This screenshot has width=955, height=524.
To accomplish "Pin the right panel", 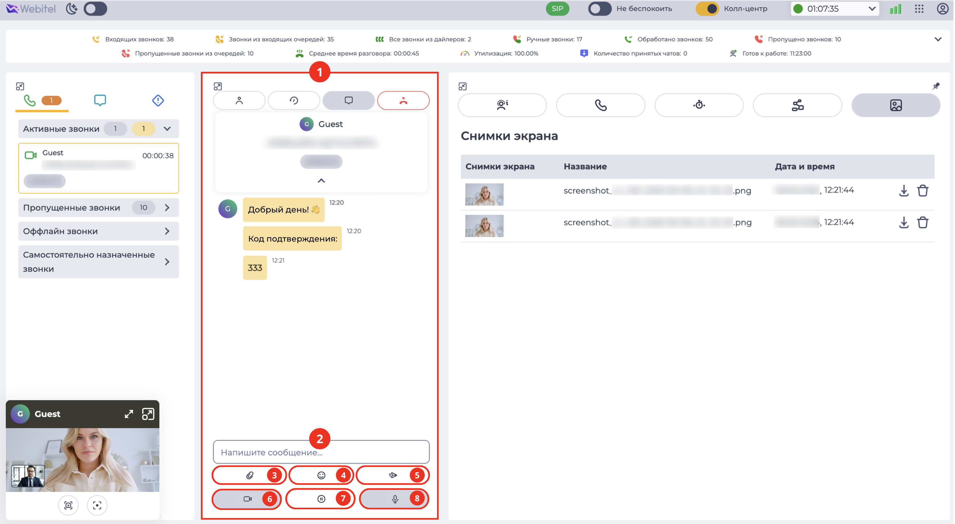I will click(936, 86).
